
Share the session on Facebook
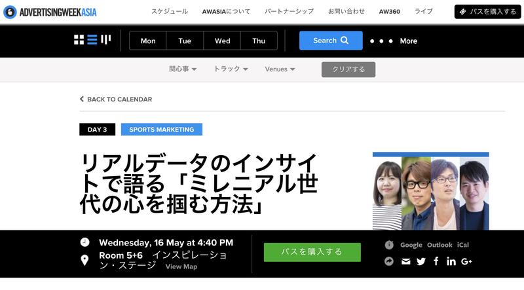coord(436,261)
